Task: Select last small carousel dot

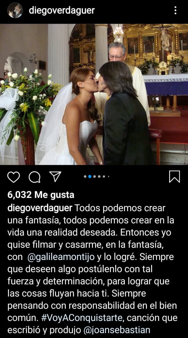Action: click(x=109, y=177)
